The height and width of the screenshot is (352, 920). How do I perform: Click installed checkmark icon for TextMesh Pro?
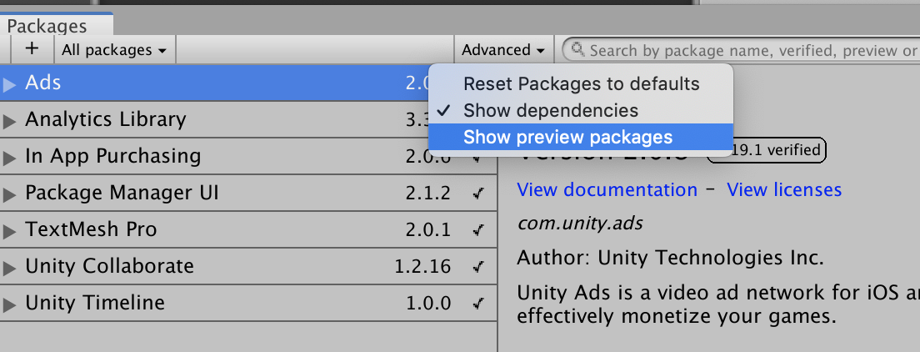click(x=477, y=229)
